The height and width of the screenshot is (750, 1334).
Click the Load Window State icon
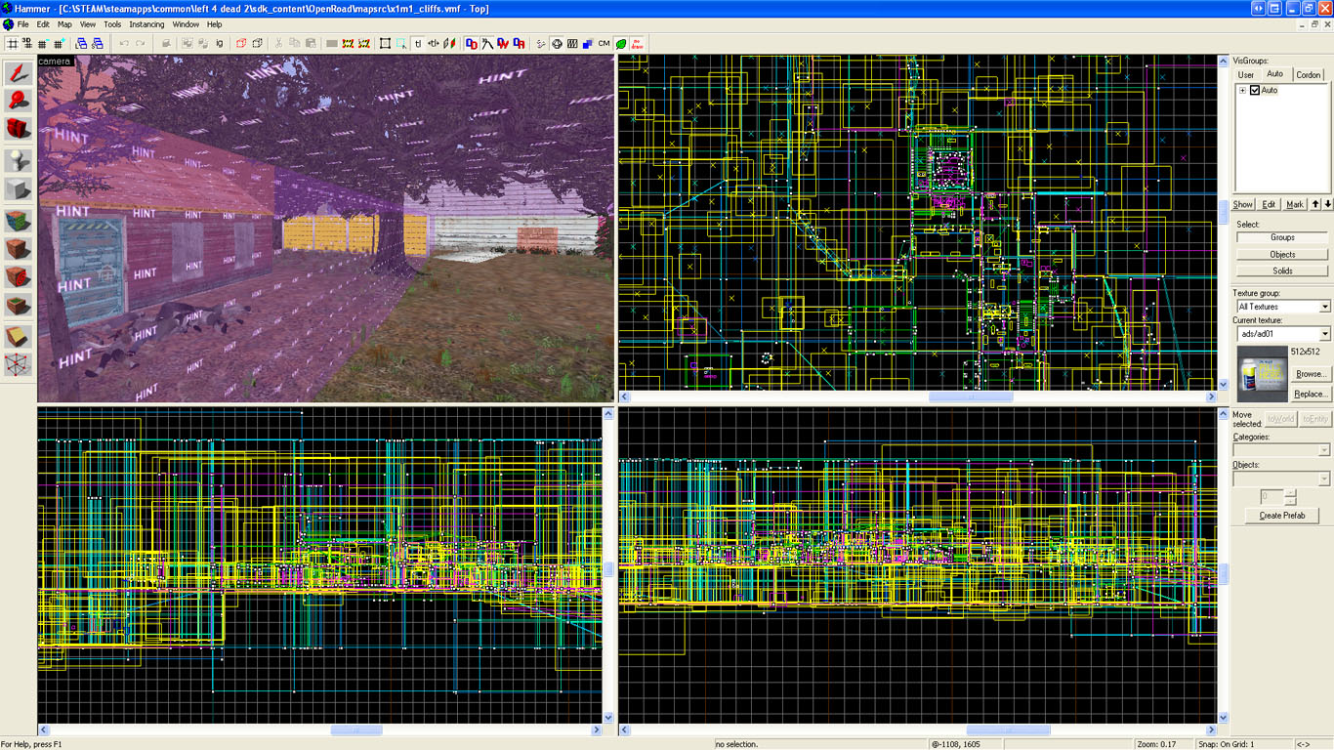(82, 44)
